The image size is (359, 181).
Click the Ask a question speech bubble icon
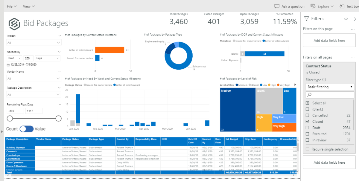[x=277, y=6]
